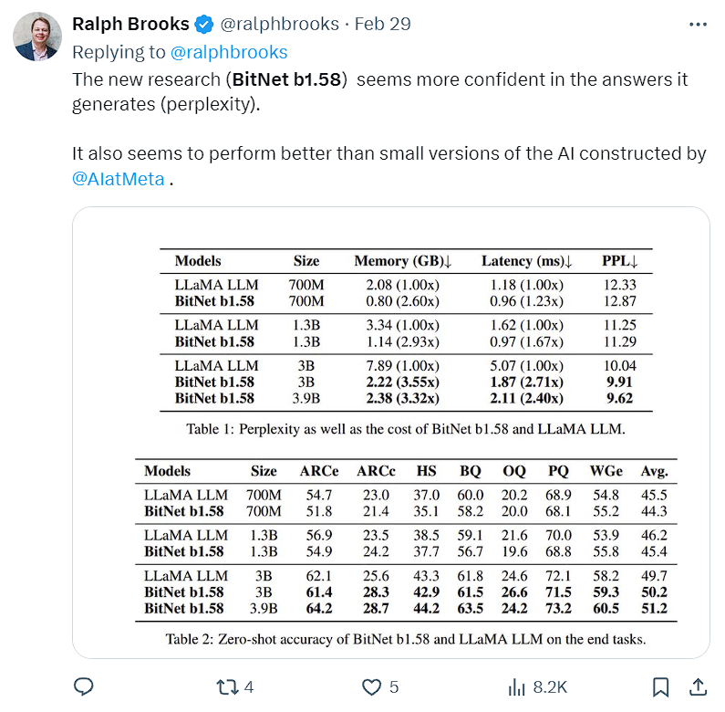Enlarge the attached tables image
Screen dimensions: 725x712
click(390, 433)
